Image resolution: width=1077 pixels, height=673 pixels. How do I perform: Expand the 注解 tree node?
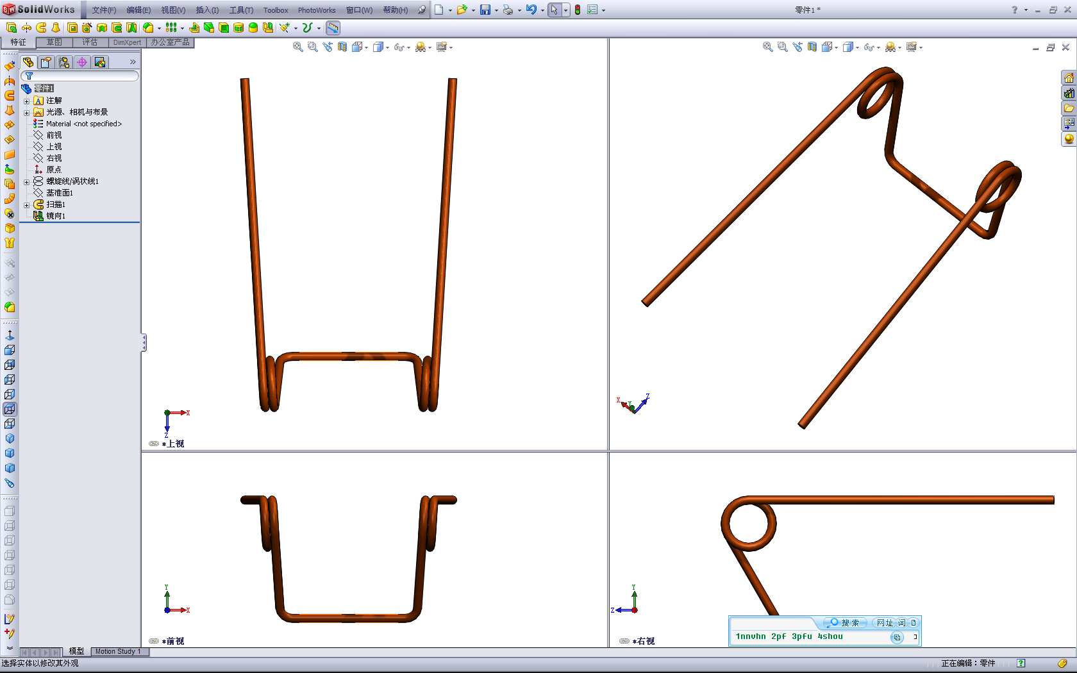pyautogui.click(x=26, y=101)
